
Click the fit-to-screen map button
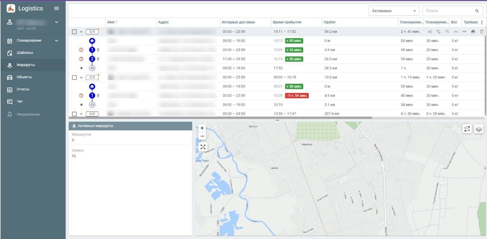coord(203,147)
